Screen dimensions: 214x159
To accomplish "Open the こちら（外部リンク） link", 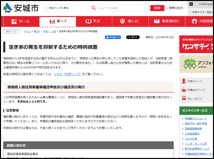I will (x=68, y=74).
